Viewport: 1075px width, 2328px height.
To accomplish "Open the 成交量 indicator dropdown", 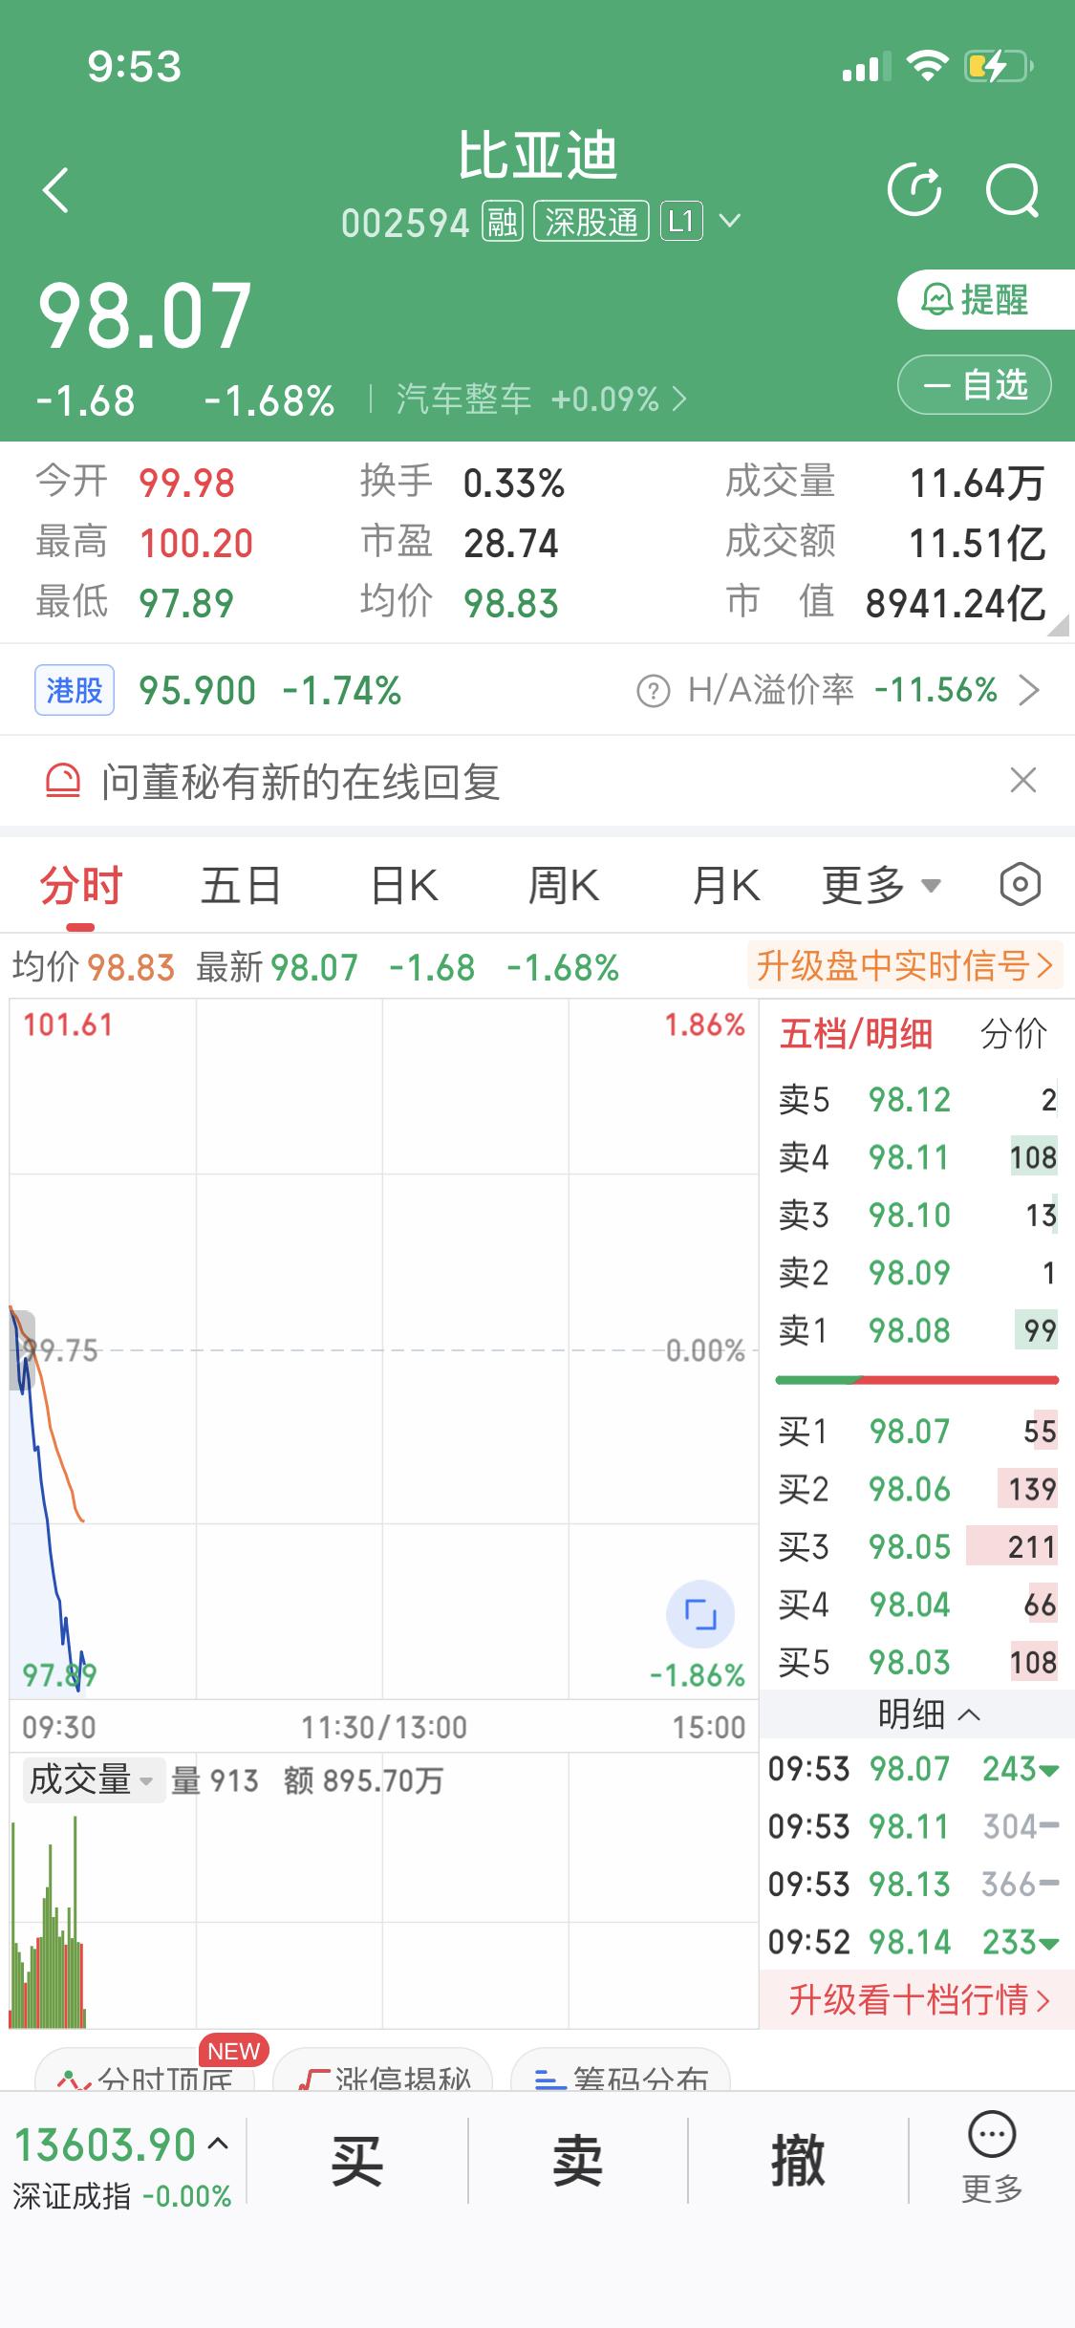I will coord(93,1780).
